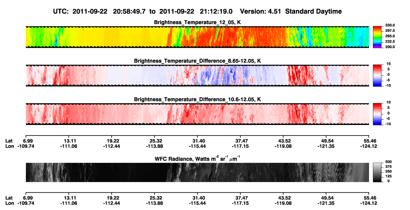The image size is (410, 210).
Task: Click the 375 label on grayscale colorbar
Action: coord(389,167)
